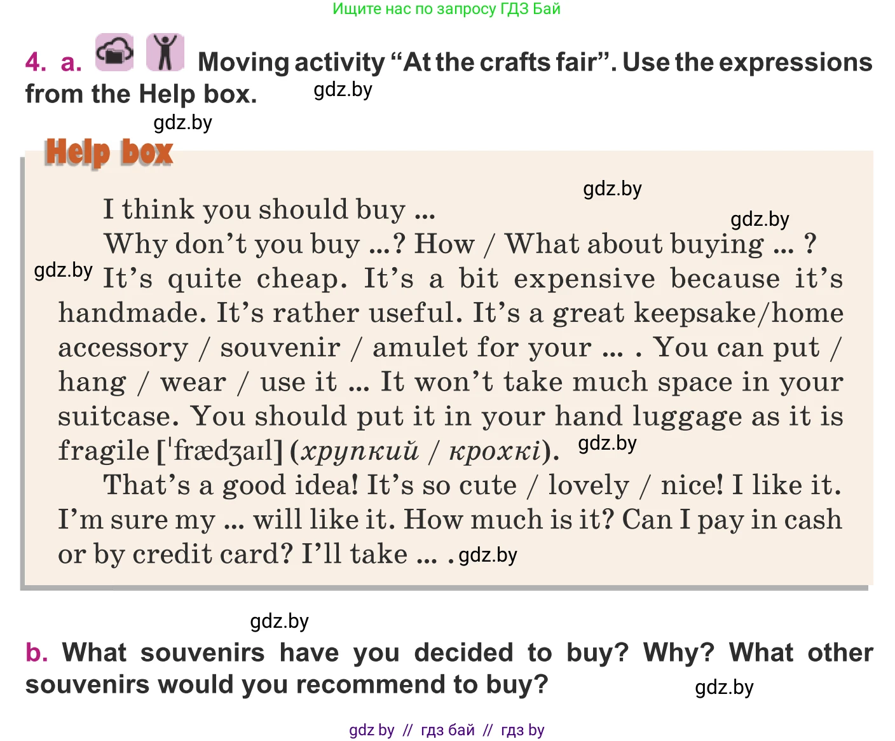Click the pink letter a. label

(x=71, y=62)
